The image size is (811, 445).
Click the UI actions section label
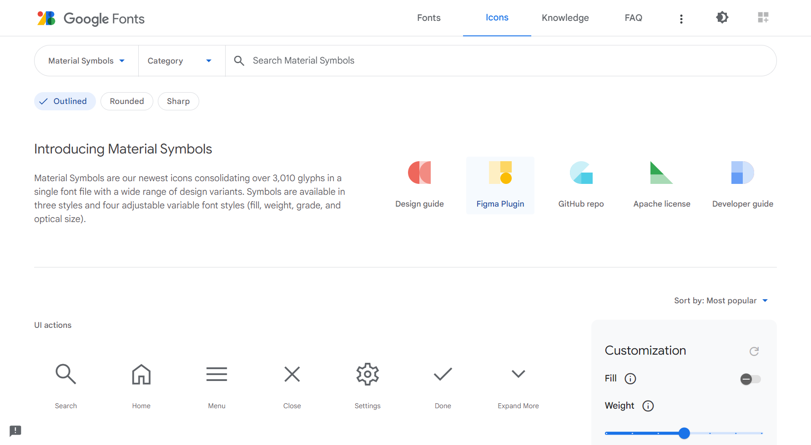pos(53,325)
